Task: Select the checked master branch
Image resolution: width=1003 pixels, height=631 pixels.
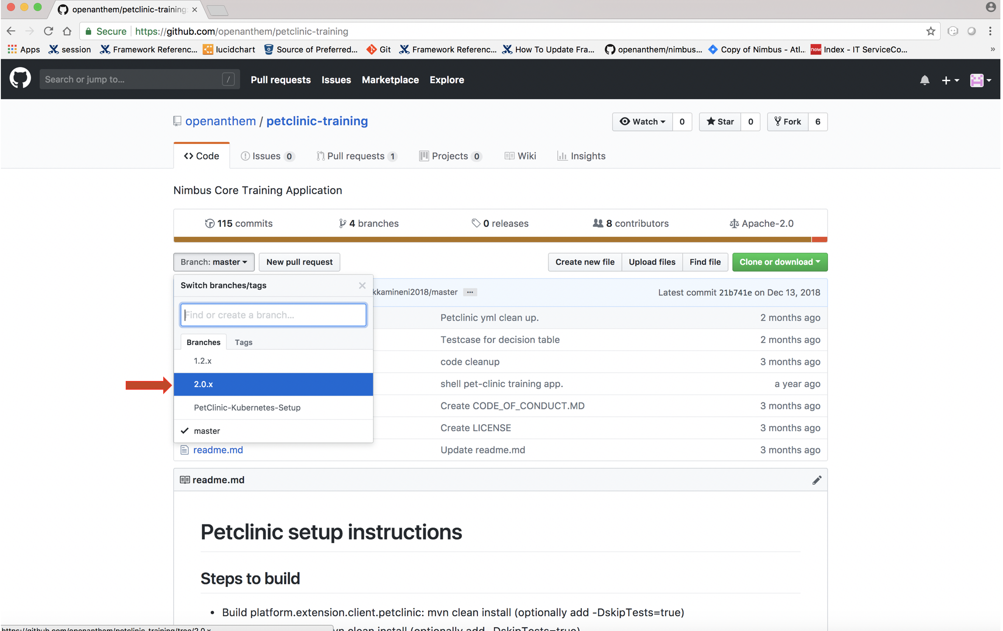Action: [207, 431]
